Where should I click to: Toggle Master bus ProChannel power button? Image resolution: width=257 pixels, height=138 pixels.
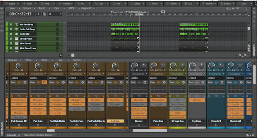pyautogui.click(x=145, y=82)
